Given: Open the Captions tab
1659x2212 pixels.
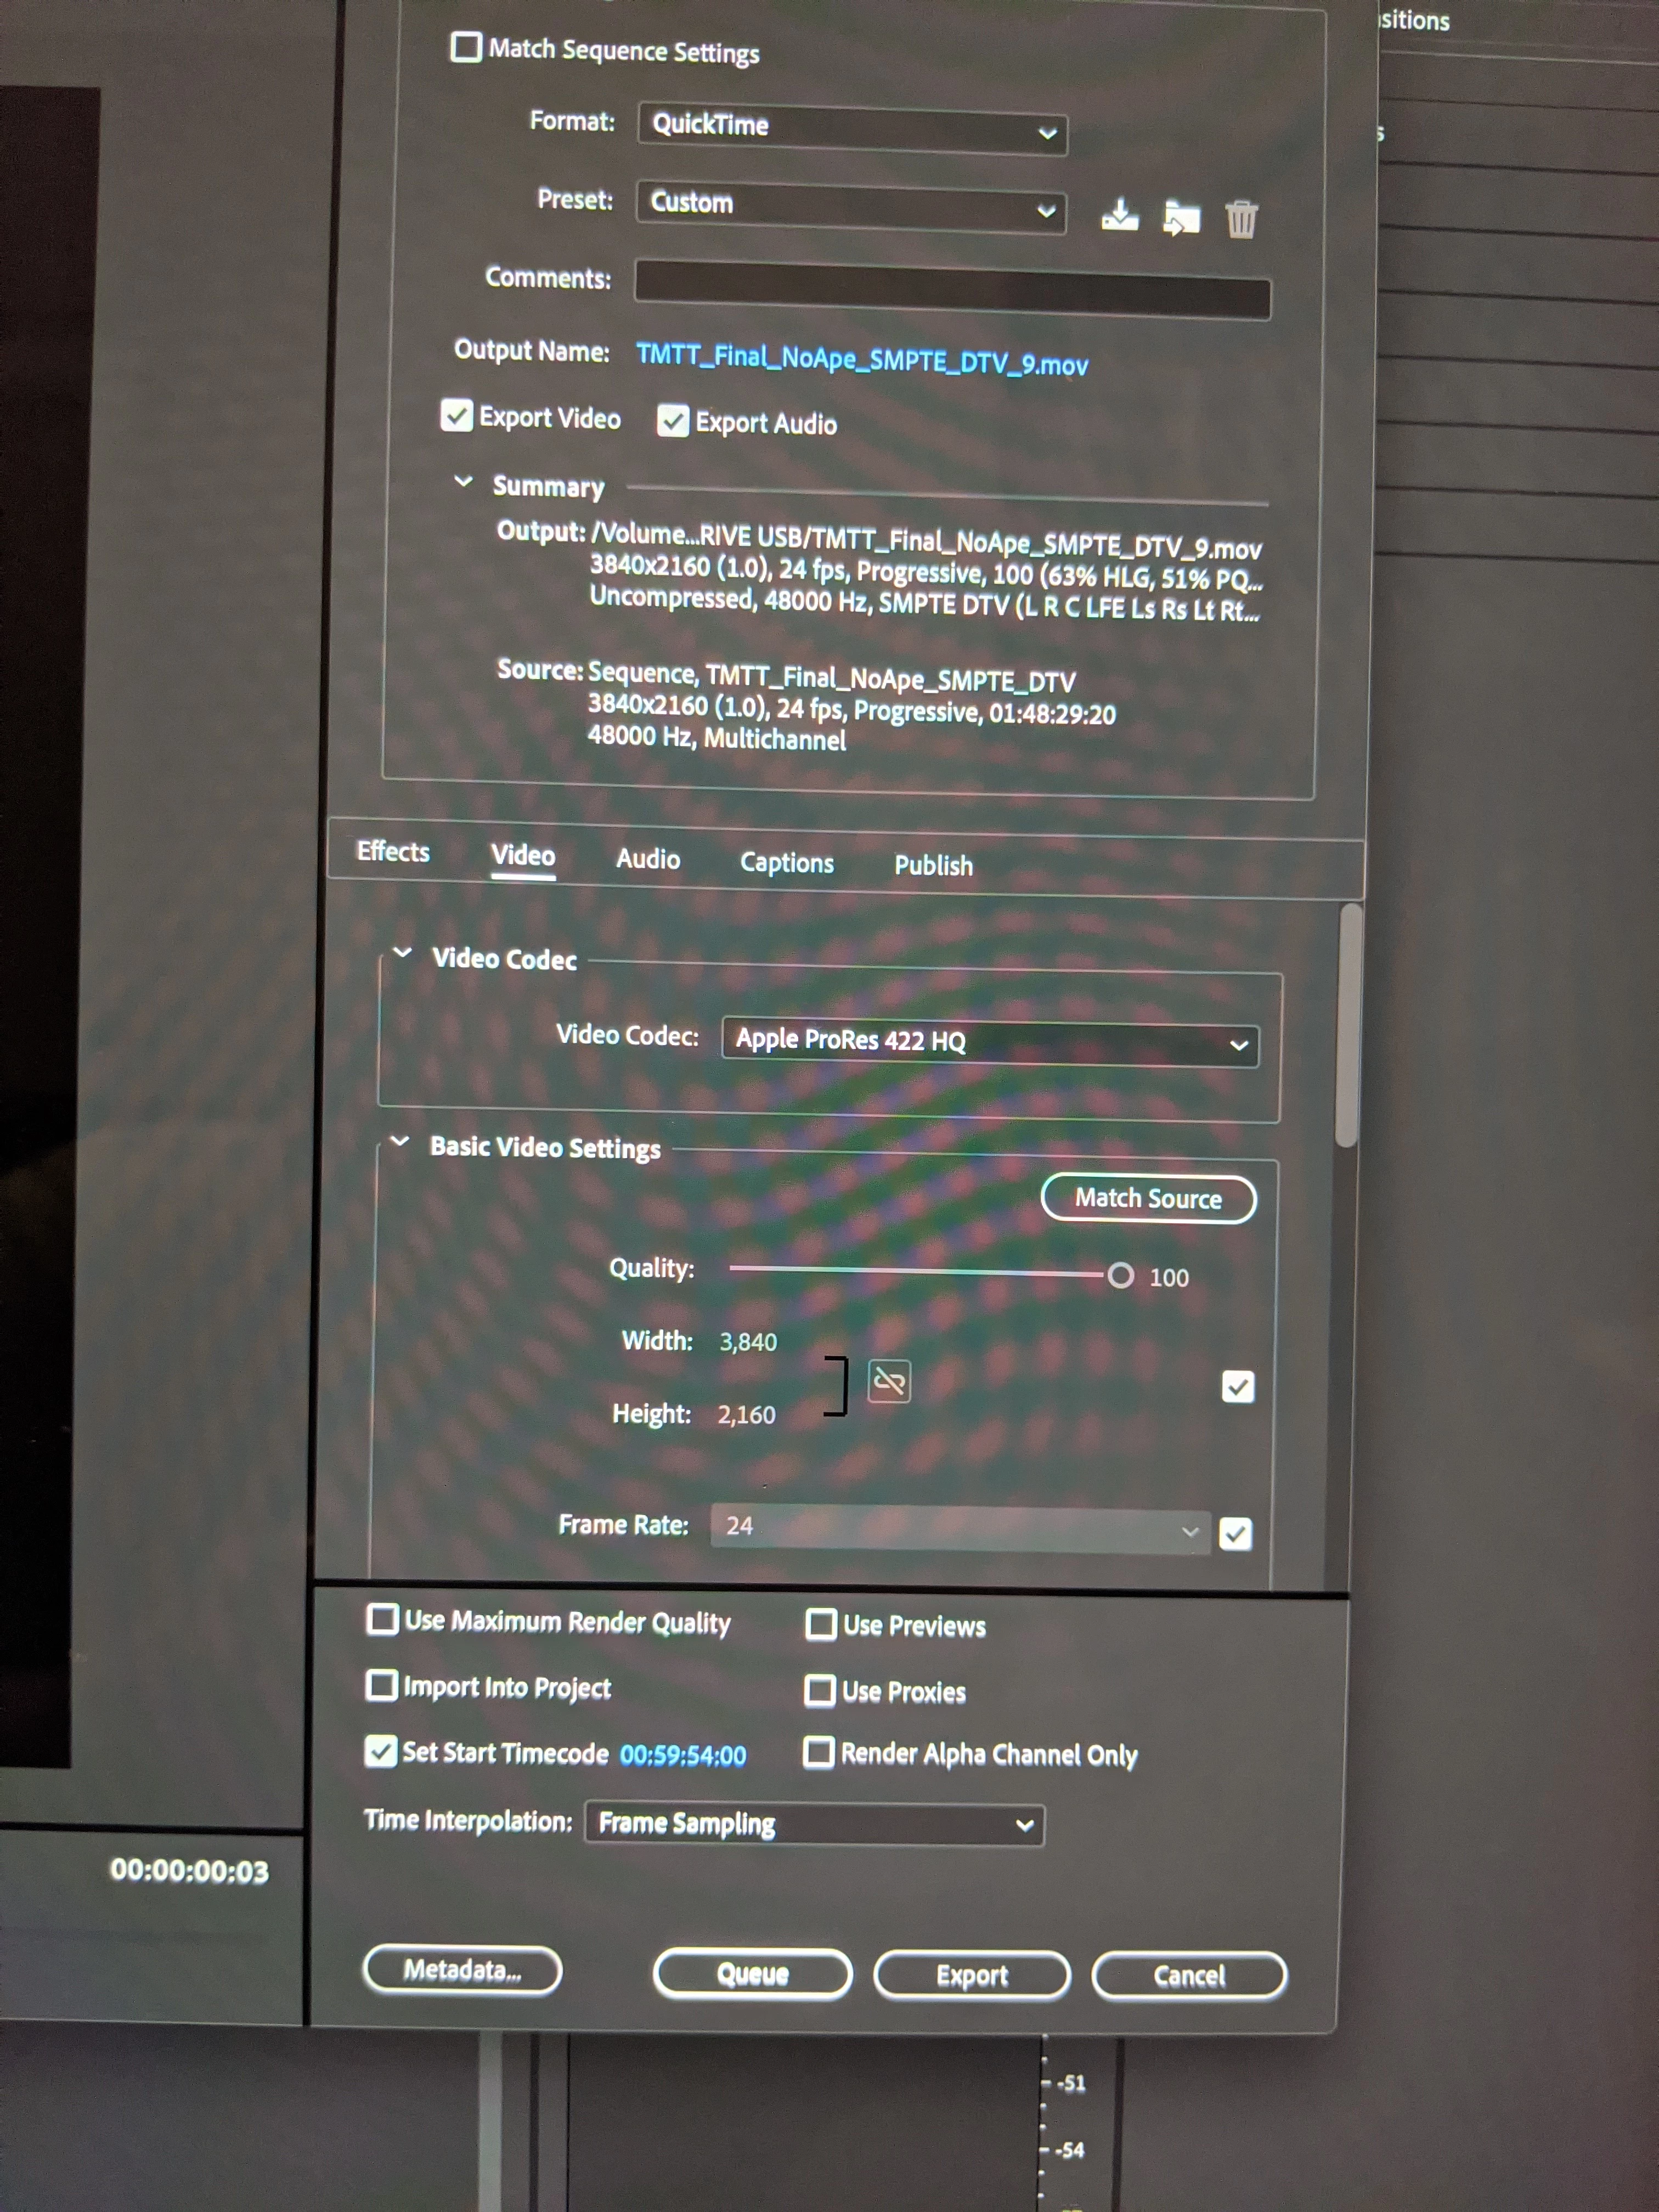Looking at the screenshot, I should click(786, 862).
